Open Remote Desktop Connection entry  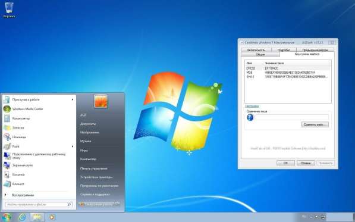pyautogui.click(x=39, y=156)
